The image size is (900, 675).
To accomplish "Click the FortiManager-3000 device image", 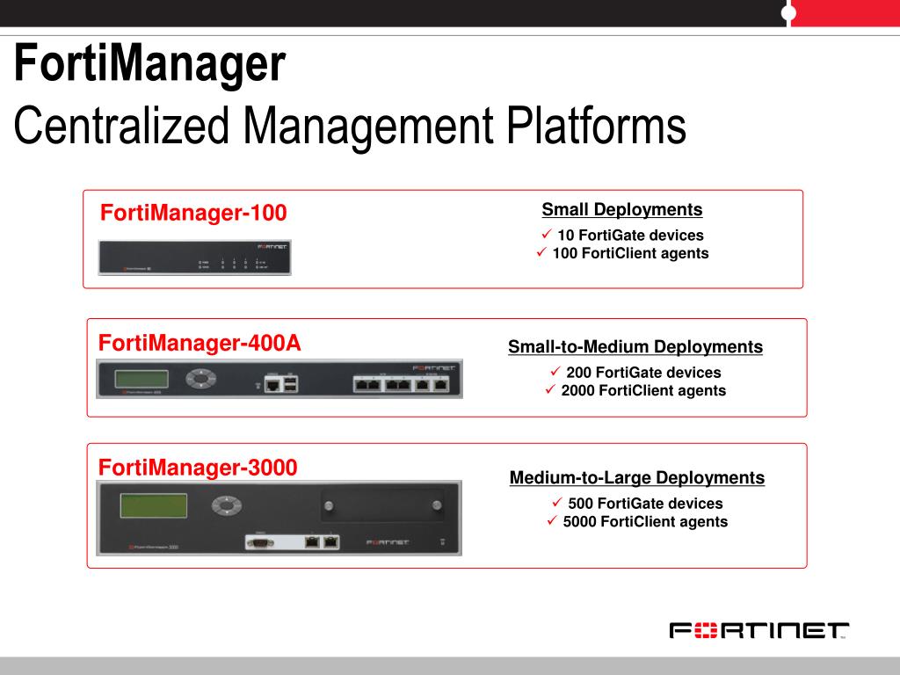I will click(279, 519).
